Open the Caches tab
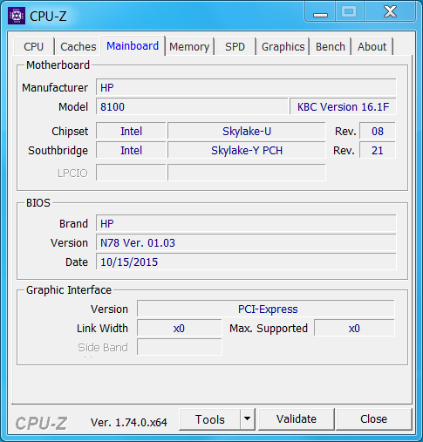The height and width of the screenshot is (442, 423). pos(78,46)
